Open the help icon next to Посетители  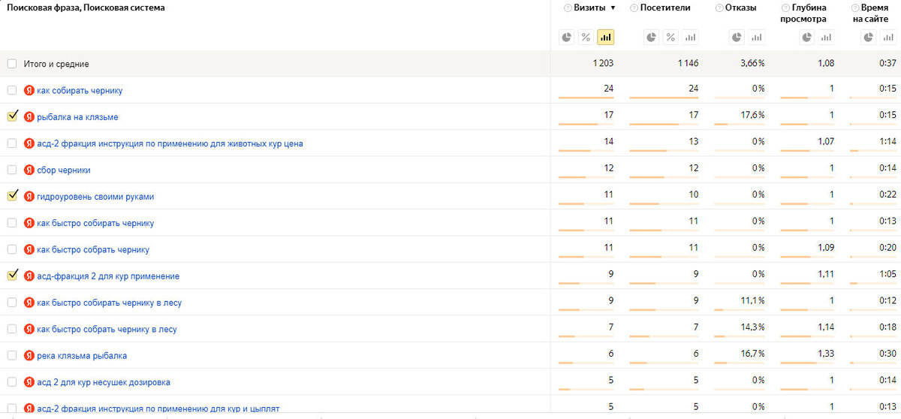point(634,8)
